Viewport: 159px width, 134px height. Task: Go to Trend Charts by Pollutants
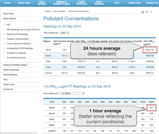18,44
